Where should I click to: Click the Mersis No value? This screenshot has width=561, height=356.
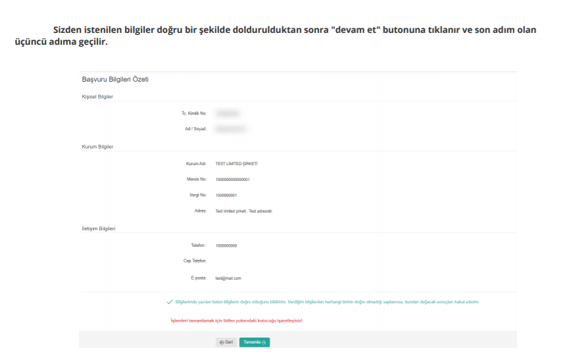tap(232, 179)
